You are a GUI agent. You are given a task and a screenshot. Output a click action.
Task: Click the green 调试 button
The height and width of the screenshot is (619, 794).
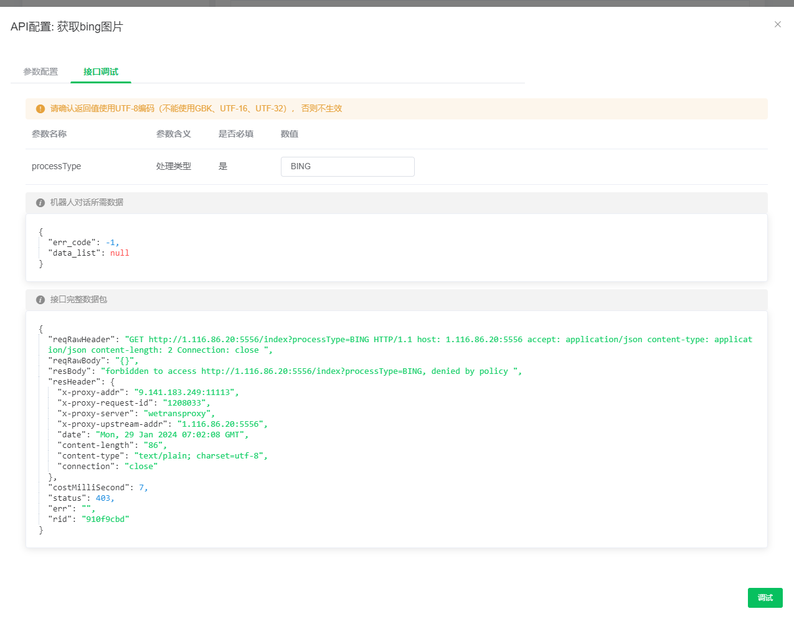pos(765,598)
